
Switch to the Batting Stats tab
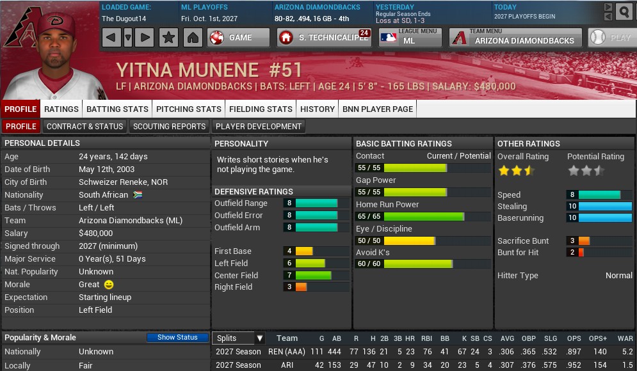click(x=117, y=109)
